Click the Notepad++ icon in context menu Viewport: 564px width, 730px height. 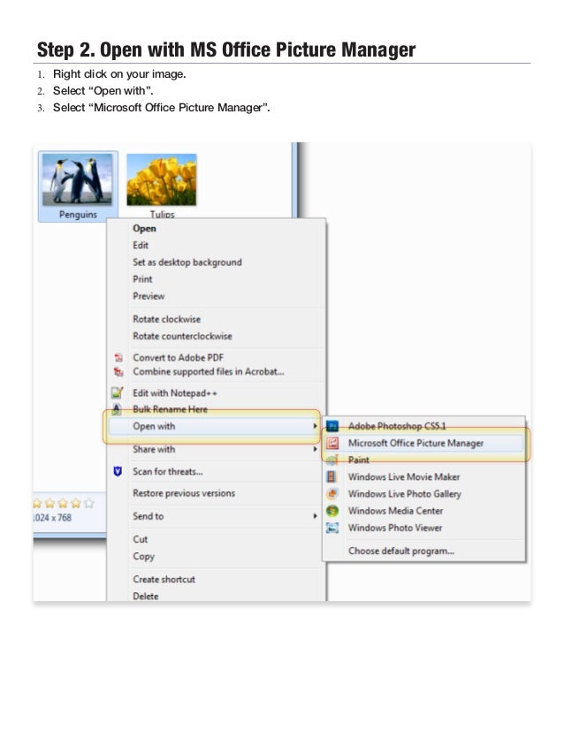118,393
